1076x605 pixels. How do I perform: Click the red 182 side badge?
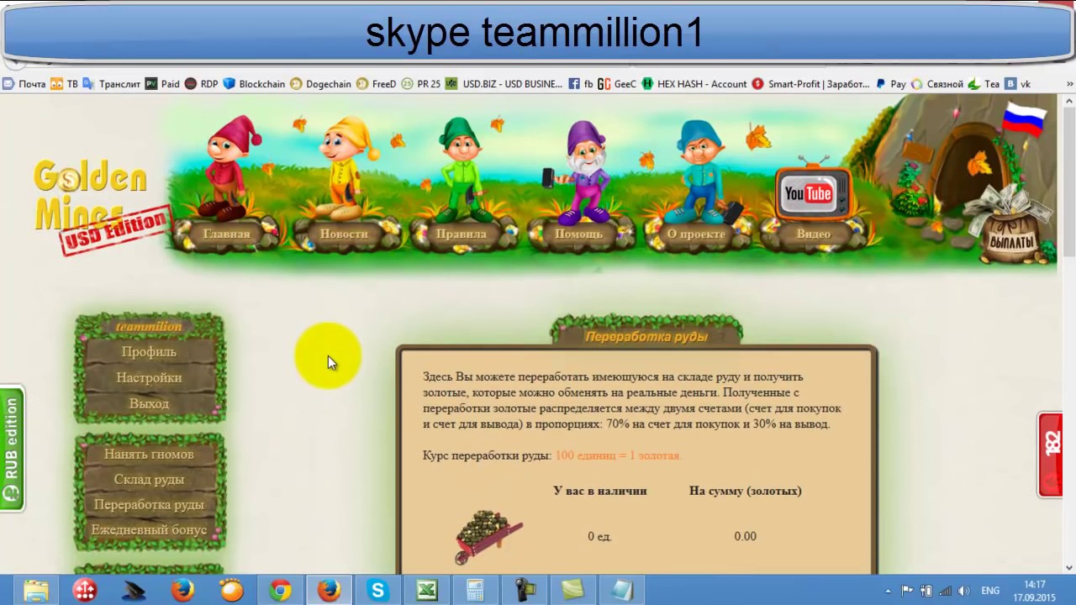(x=1051, y=454)
